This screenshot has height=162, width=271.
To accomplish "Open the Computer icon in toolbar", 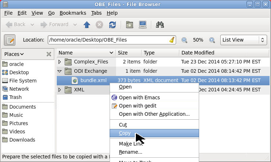I will [143, 25].
